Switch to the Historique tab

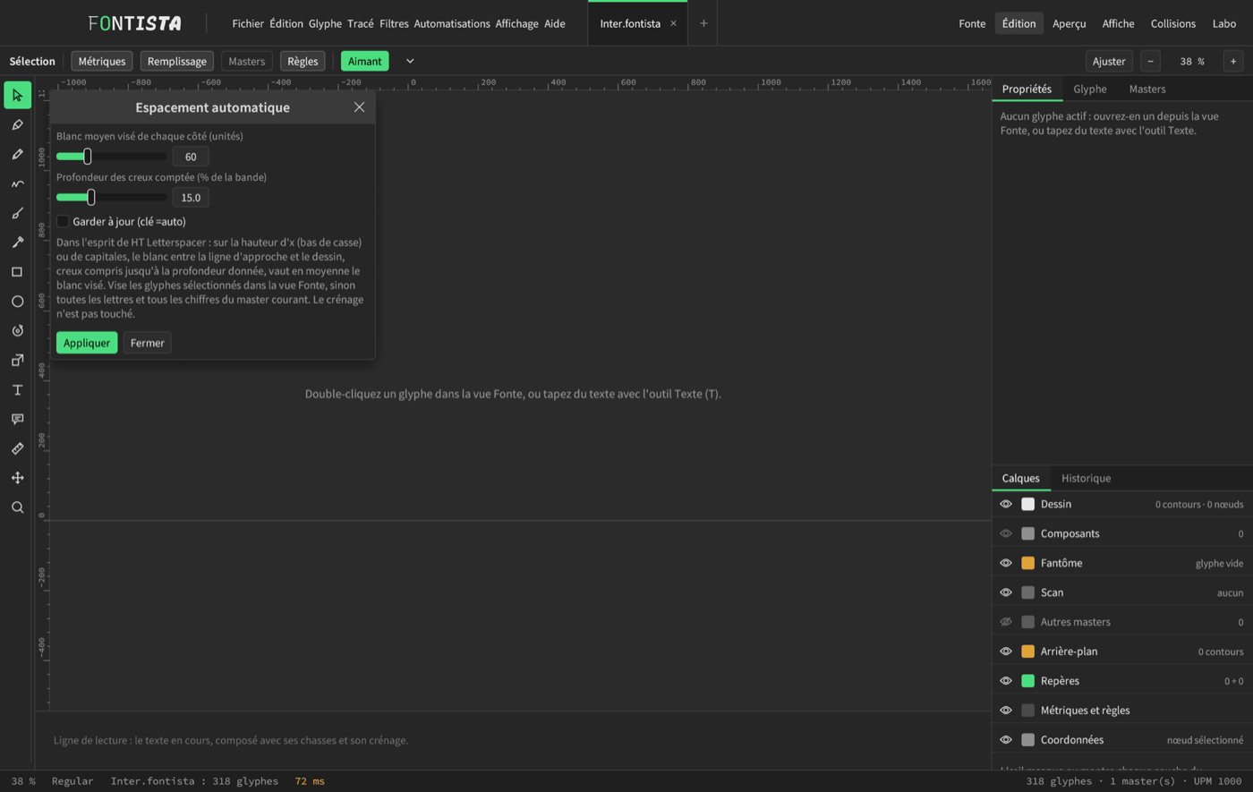coord(1086,478)
